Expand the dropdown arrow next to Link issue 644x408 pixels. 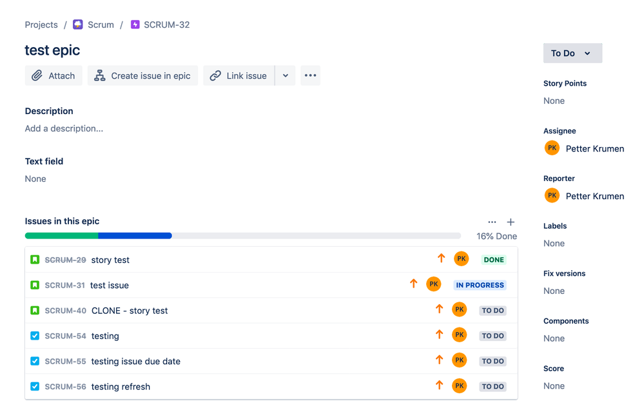point(286,75)
